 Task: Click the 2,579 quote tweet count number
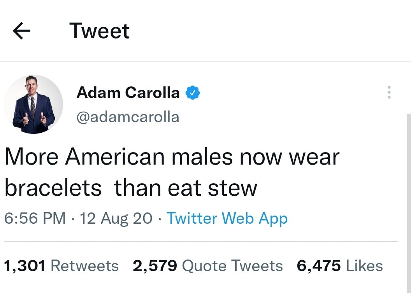point(155,266)
